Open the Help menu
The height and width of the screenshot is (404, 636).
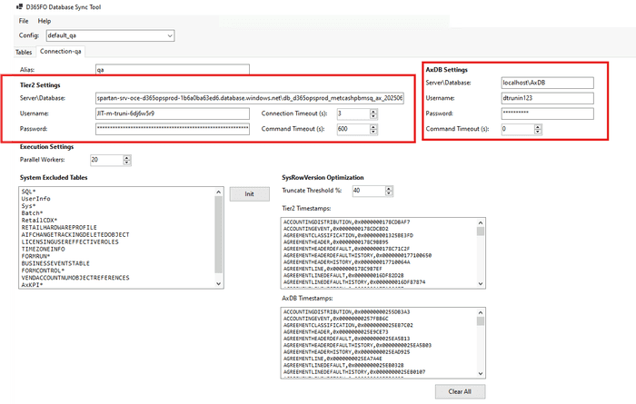tap(45, 21)
